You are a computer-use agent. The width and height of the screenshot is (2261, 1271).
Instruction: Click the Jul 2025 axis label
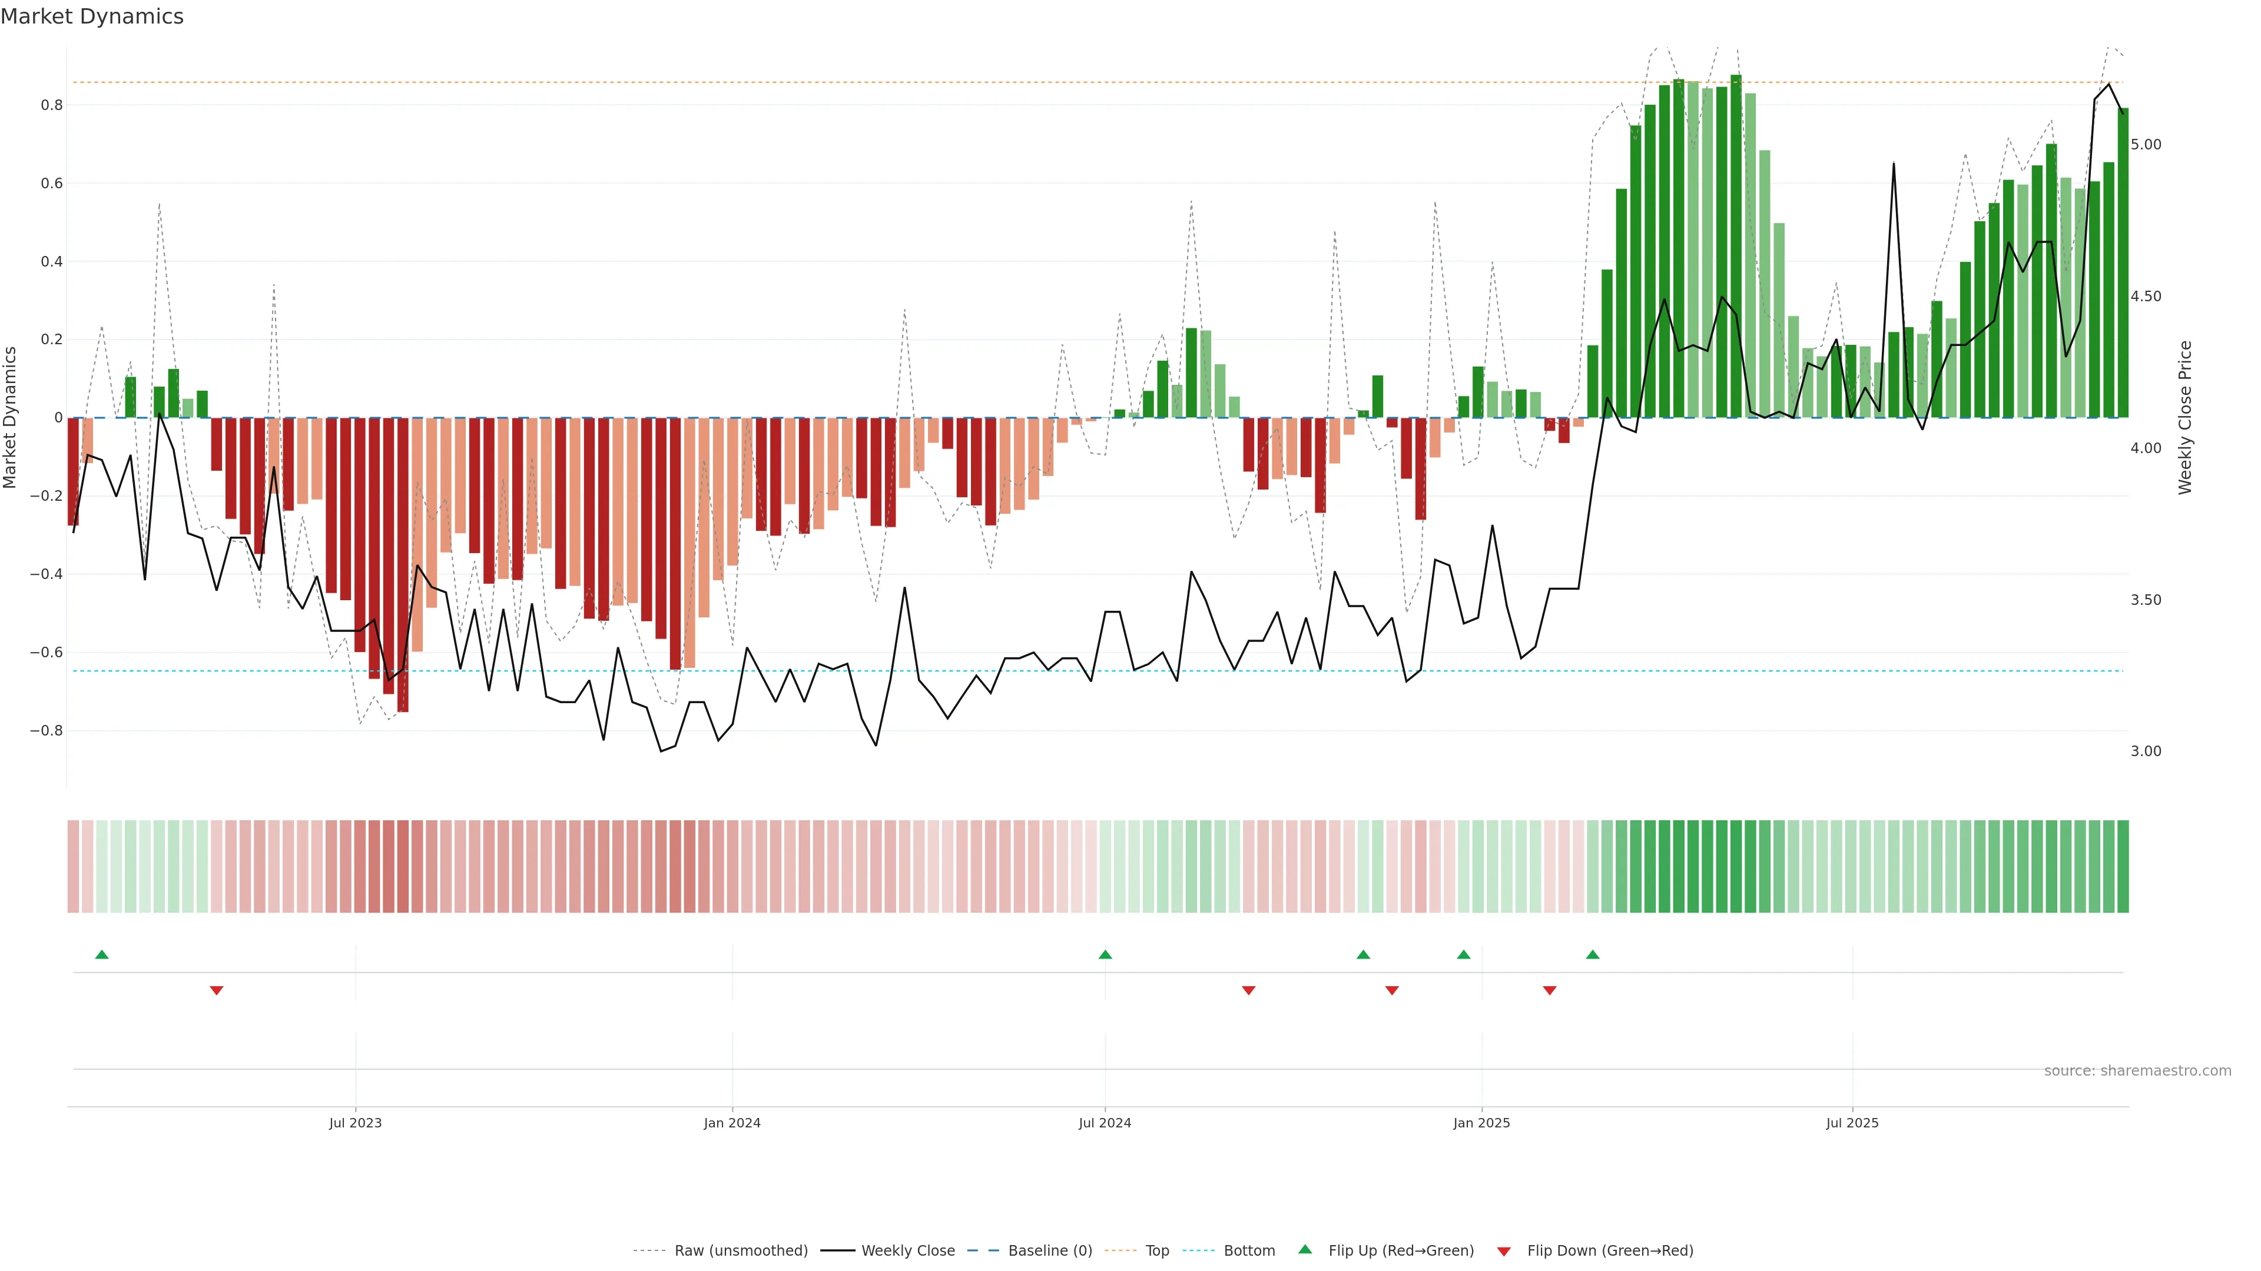point(1852,1123)
